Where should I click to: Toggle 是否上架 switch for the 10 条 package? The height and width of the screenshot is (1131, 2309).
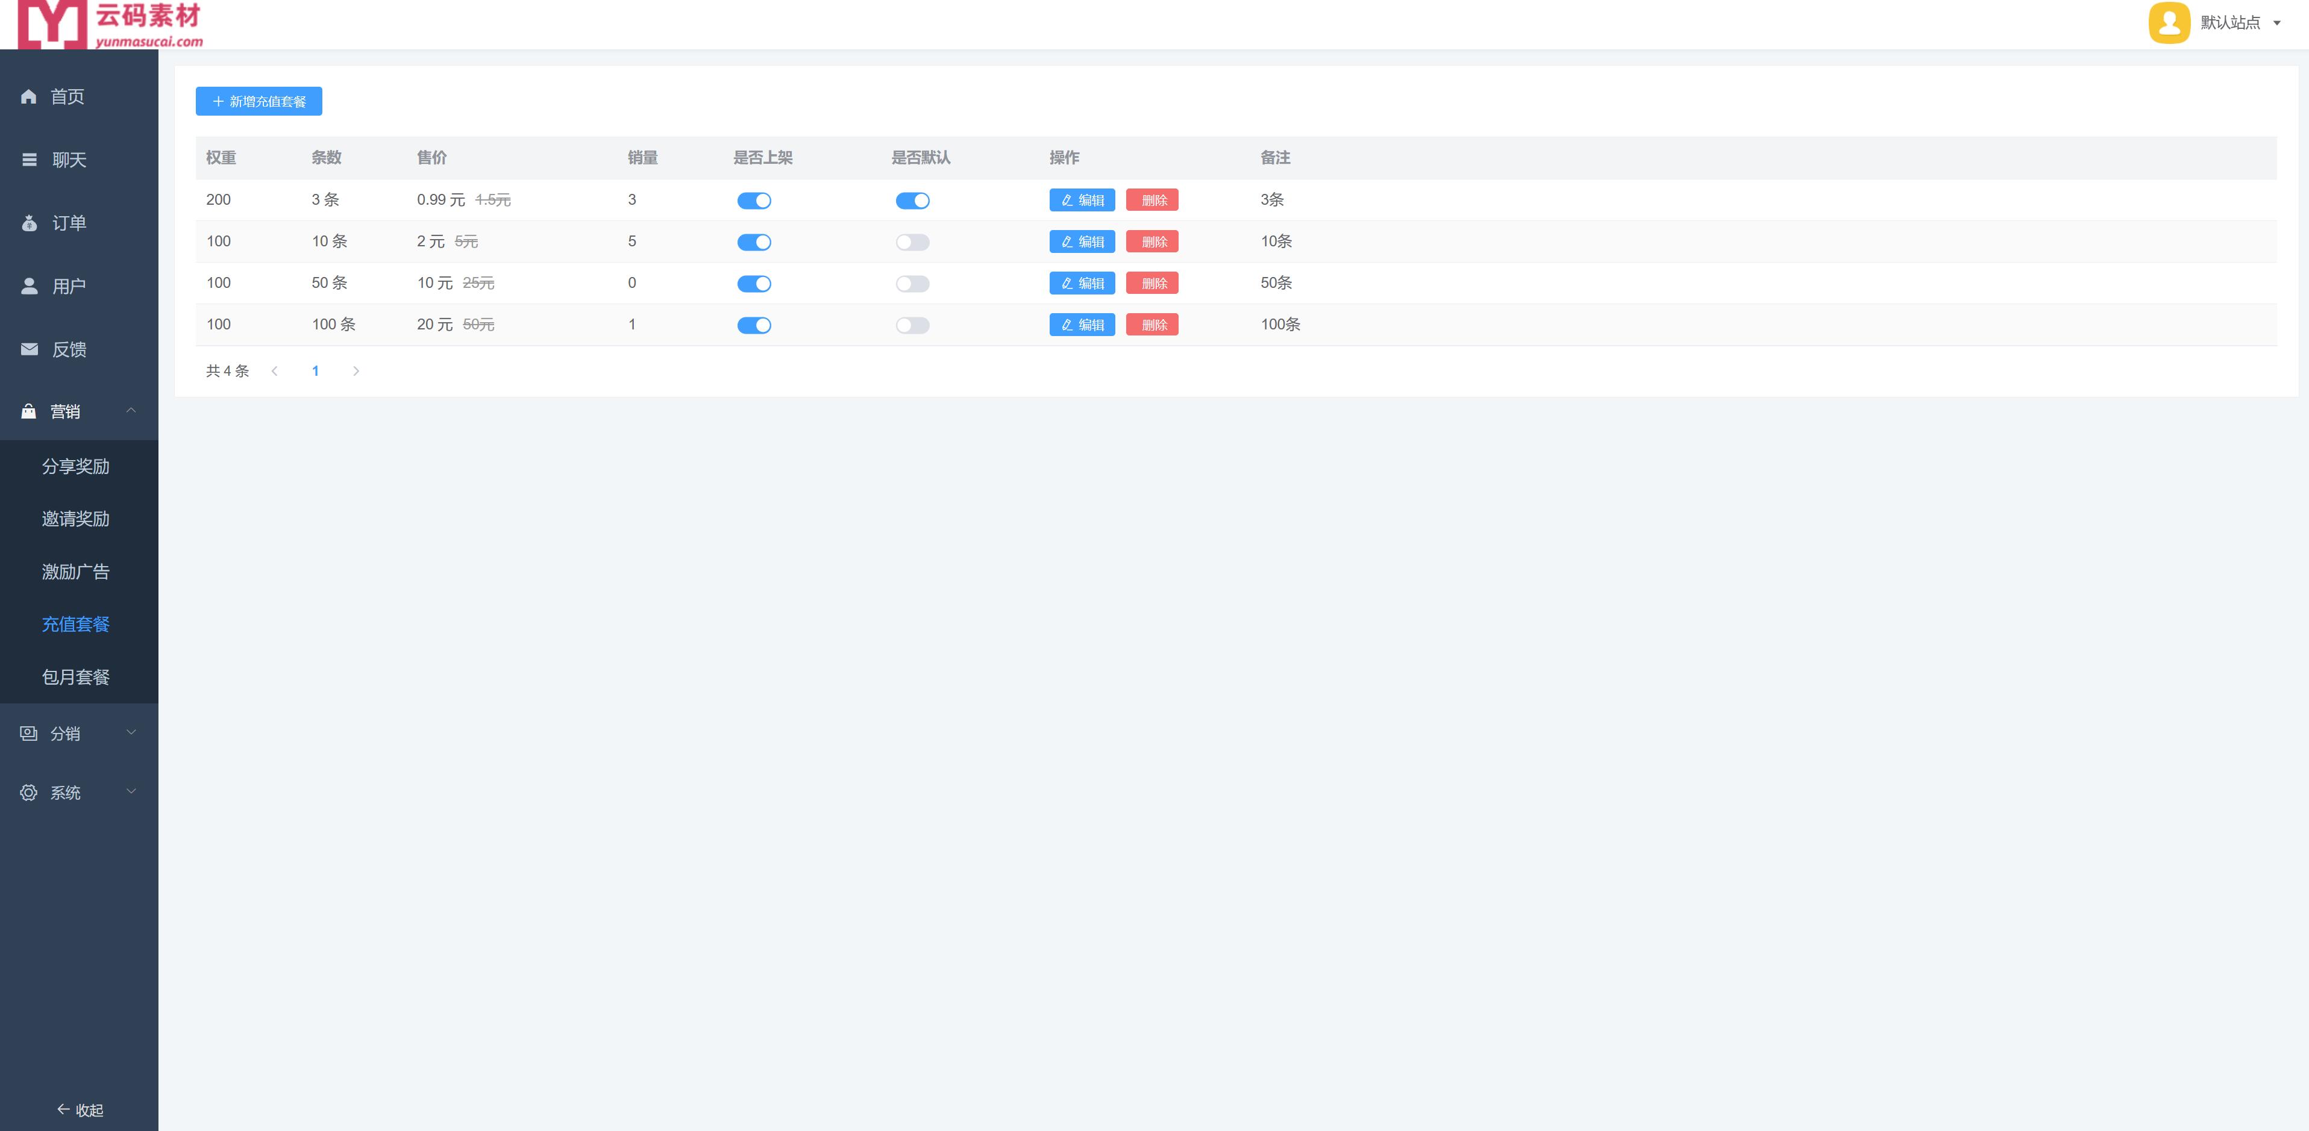[754, 242]
